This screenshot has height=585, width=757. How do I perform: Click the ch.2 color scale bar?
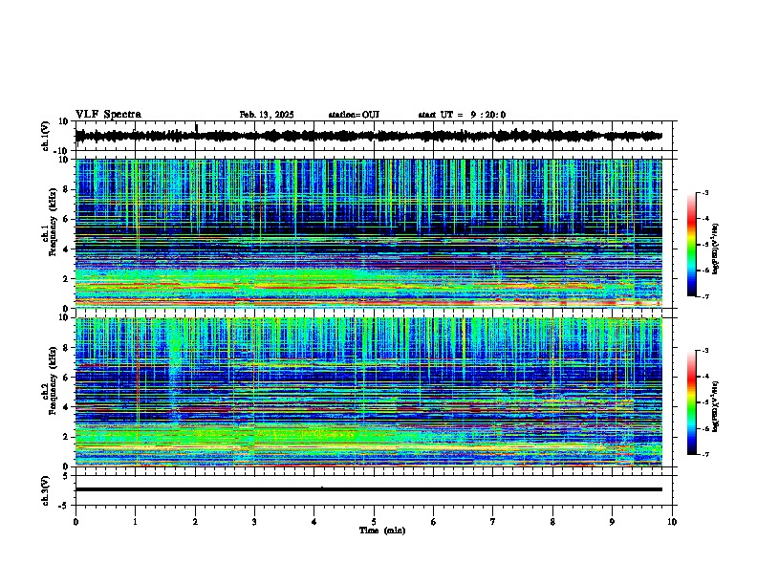click(x=692, y=402)
